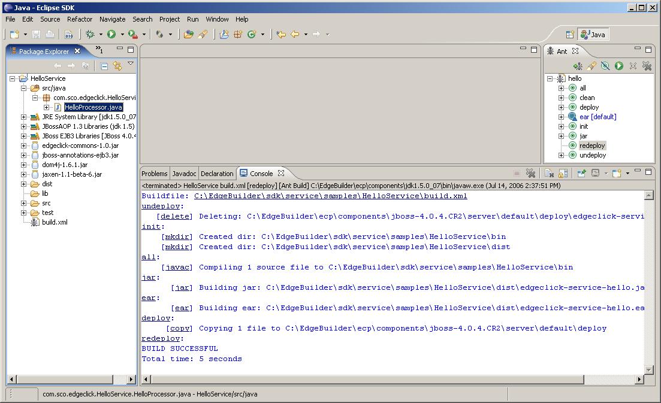The width and height of the screenshot is (661, 403).
Task: Open the New Java Class dropdown arrow
Action: [262, 35]
